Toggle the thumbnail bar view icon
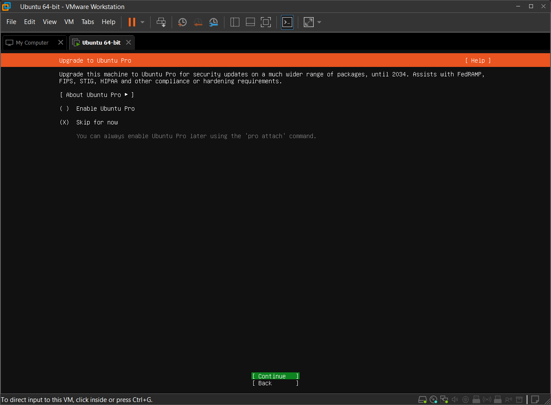The image size is (551, 405). click(x=250, y=22)
